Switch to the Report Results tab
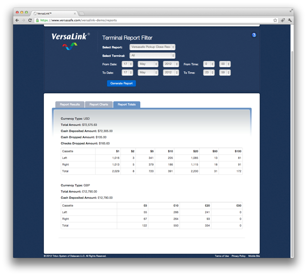The width and height of the screenshot is (307, 276). point(70,105)
